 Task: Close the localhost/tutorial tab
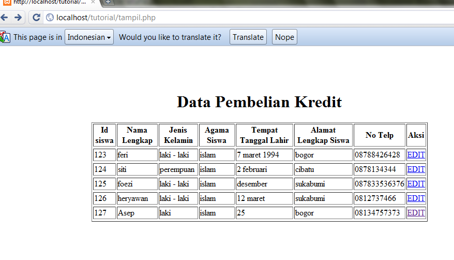coord(93,2)
